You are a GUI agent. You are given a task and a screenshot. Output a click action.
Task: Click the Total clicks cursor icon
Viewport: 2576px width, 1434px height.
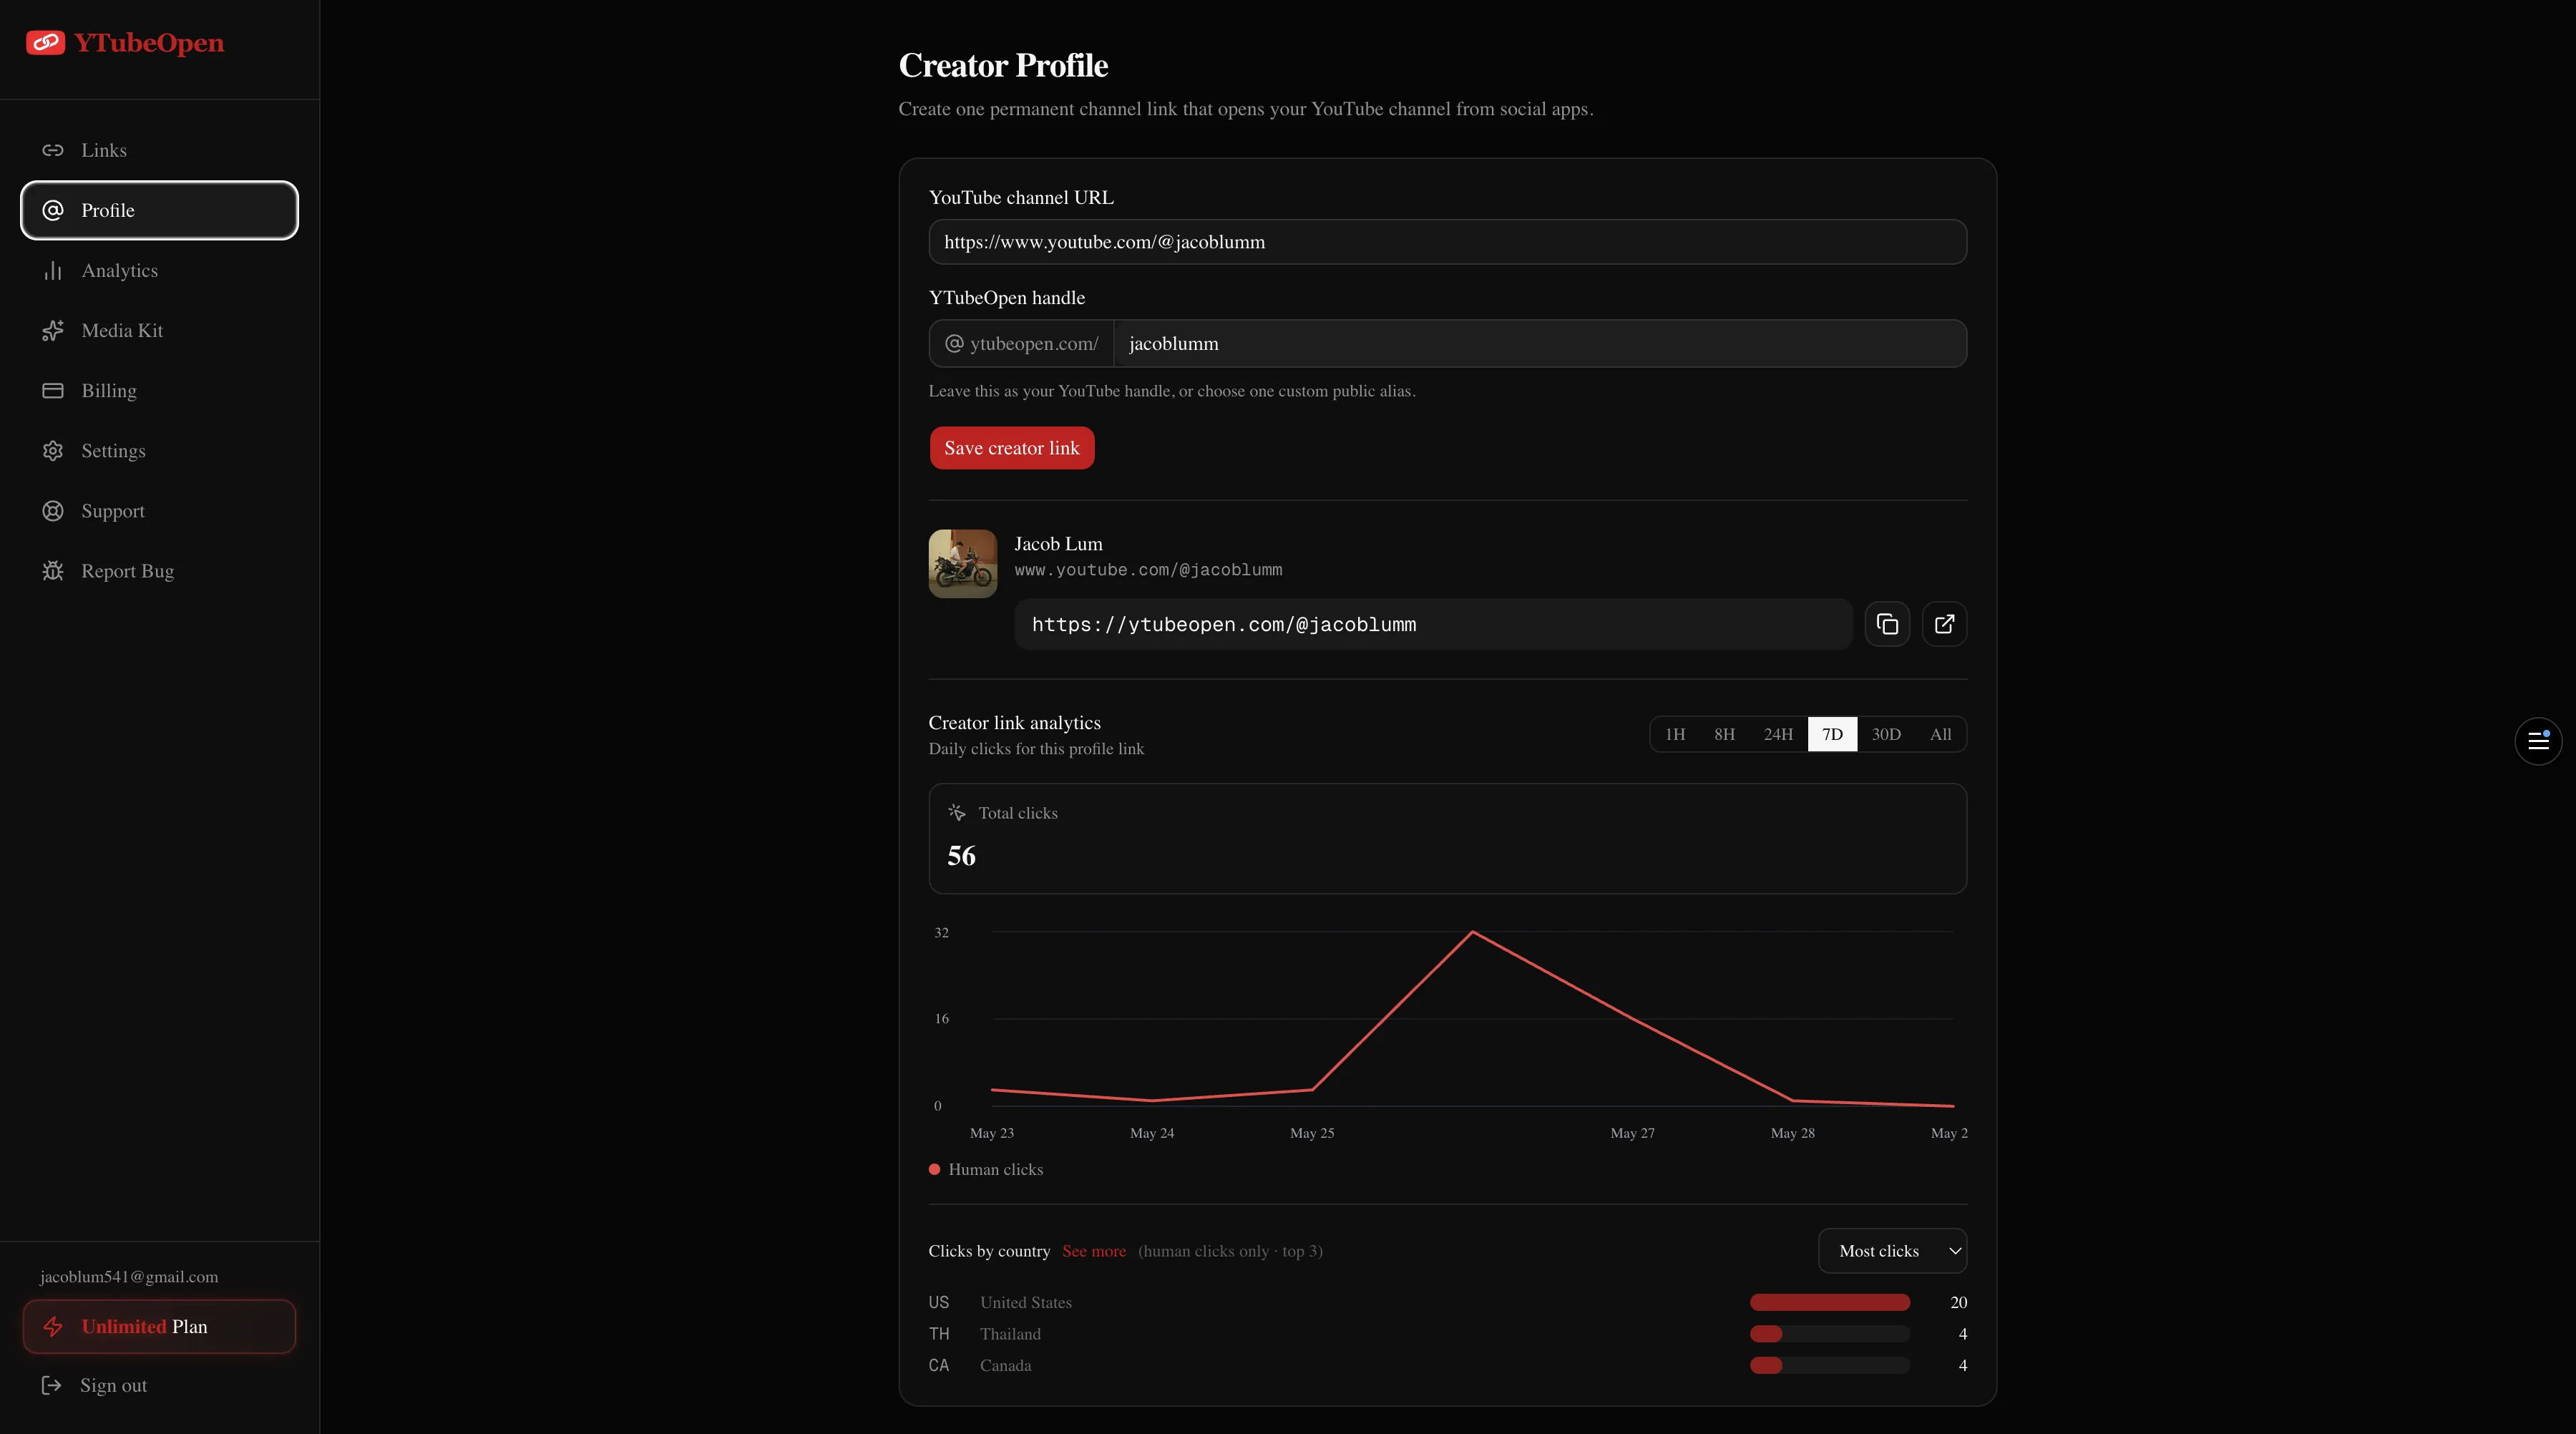[x=957, y=812]
